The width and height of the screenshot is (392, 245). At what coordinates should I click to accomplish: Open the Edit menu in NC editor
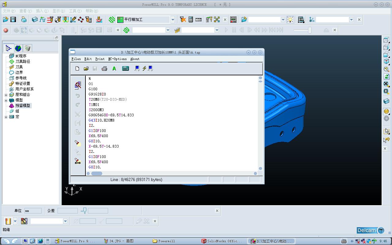[88, 59]
